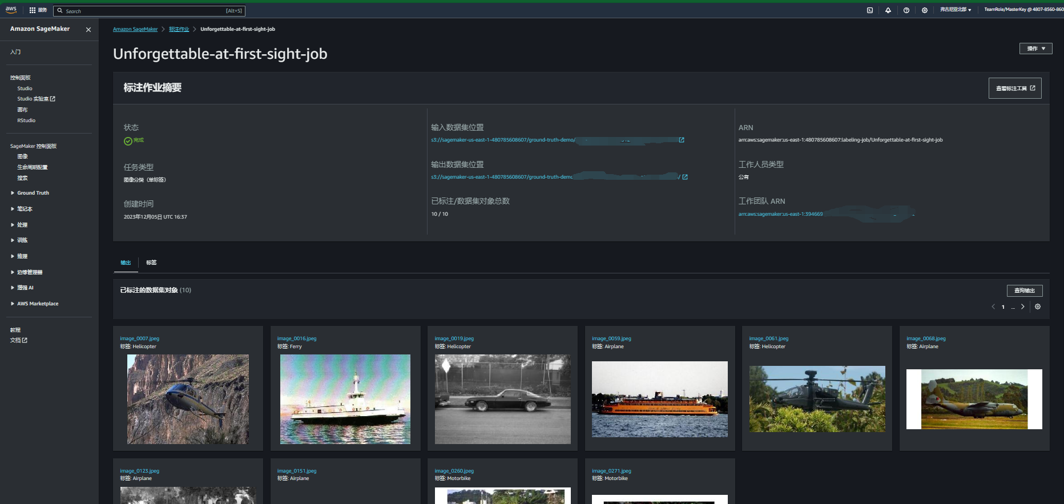Screen dimensions: 1064x504
Task: Click the ferry thumbnail of image_0016
Action: coord(345,399)
